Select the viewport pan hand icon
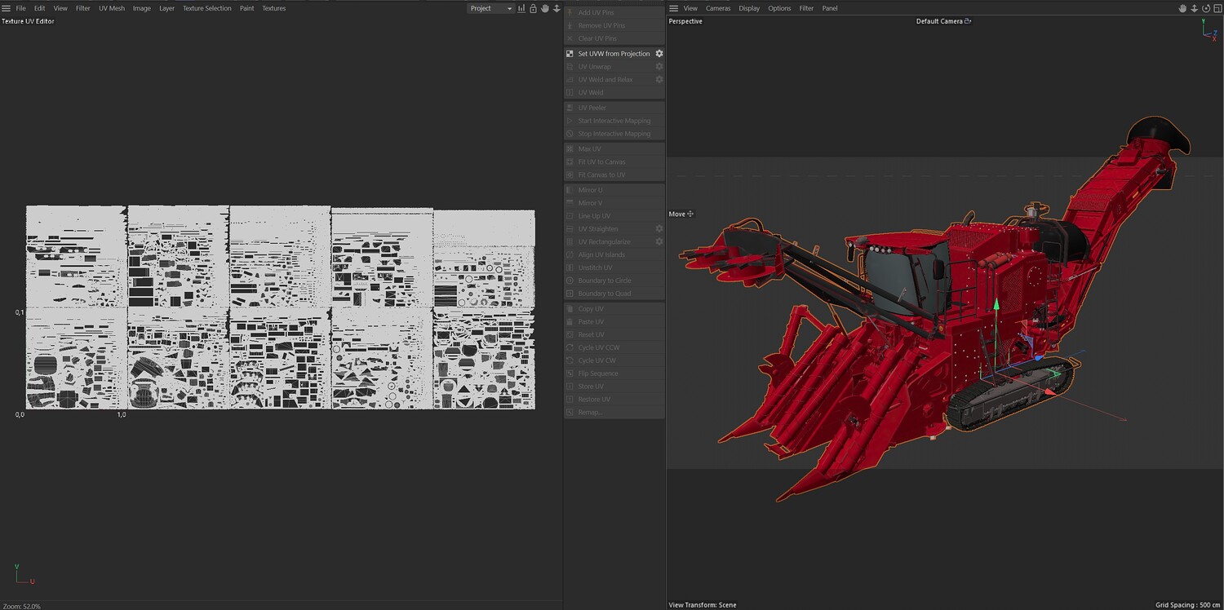1224x610 pixels. 1182,8
